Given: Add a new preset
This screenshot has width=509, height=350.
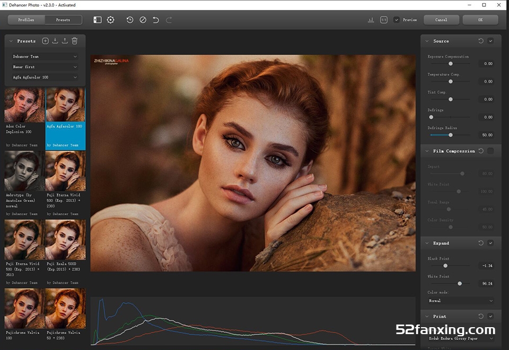Looking at the screenshot, I should [x=46, y=41].
